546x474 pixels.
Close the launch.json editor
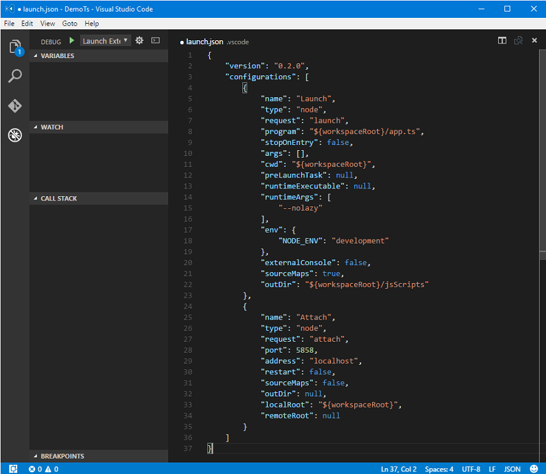click(x=534, y=41)
